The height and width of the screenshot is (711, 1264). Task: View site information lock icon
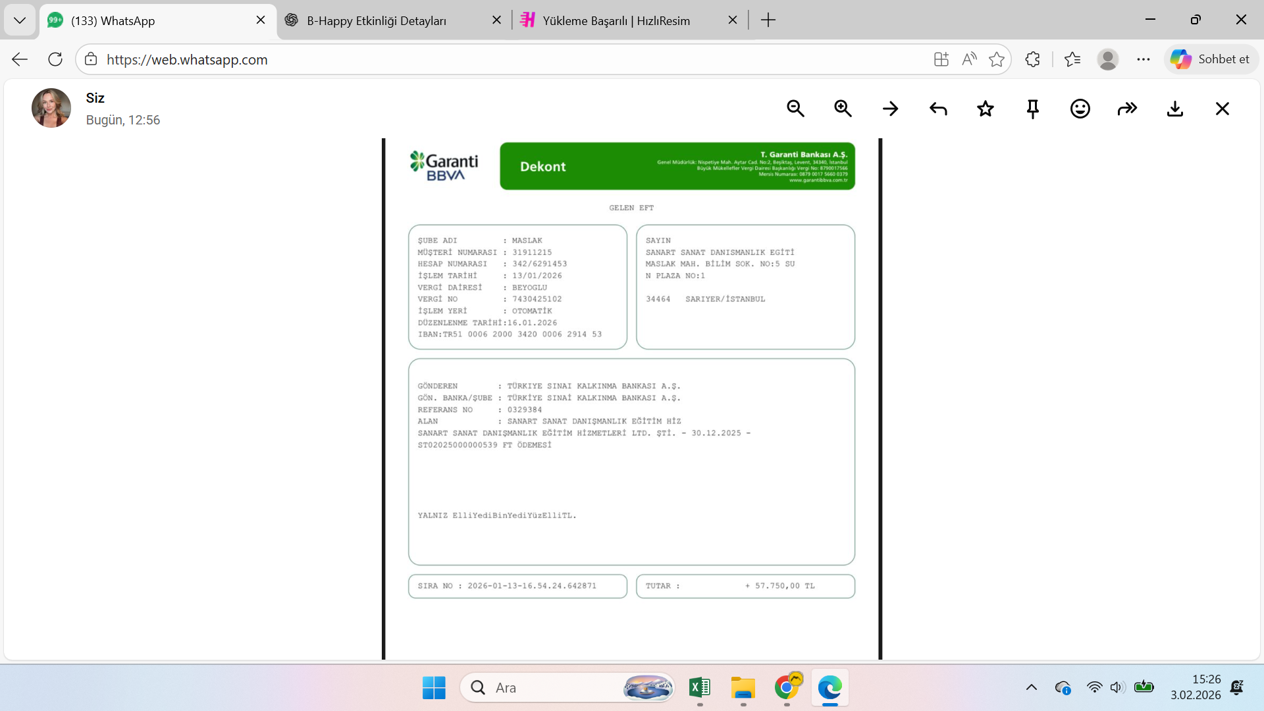pyautogui.click(x=91, y=59)
